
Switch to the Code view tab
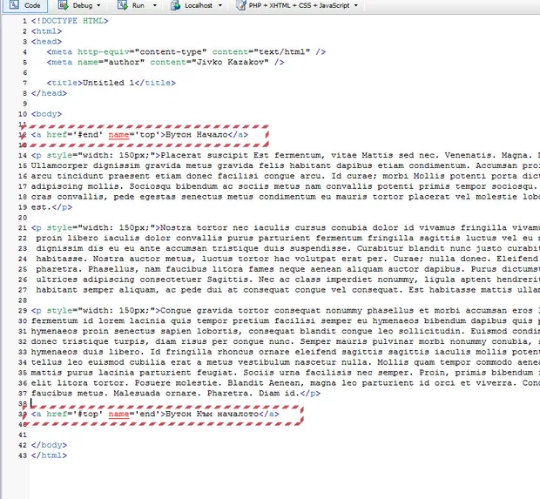click(x=24, y=5)
